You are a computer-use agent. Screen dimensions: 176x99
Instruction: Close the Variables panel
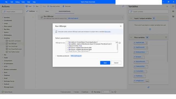pyautogui.click(x=167, y=6)
